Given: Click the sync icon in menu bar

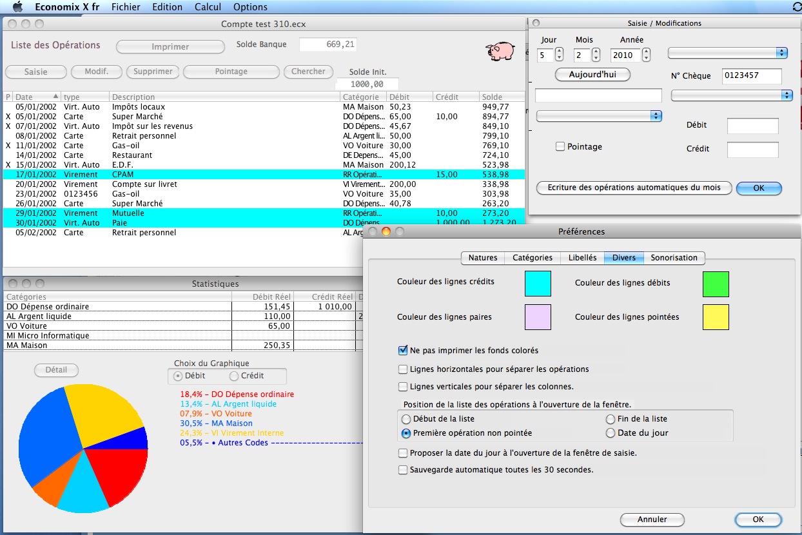Looking at the screenshot, I should click(x=796, y=7).
